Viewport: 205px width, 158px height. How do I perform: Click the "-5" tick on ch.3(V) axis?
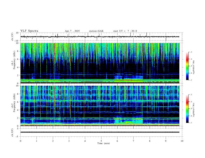(18, 137)
